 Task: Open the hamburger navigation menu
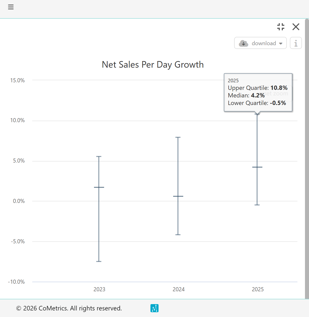pos(11,7)
